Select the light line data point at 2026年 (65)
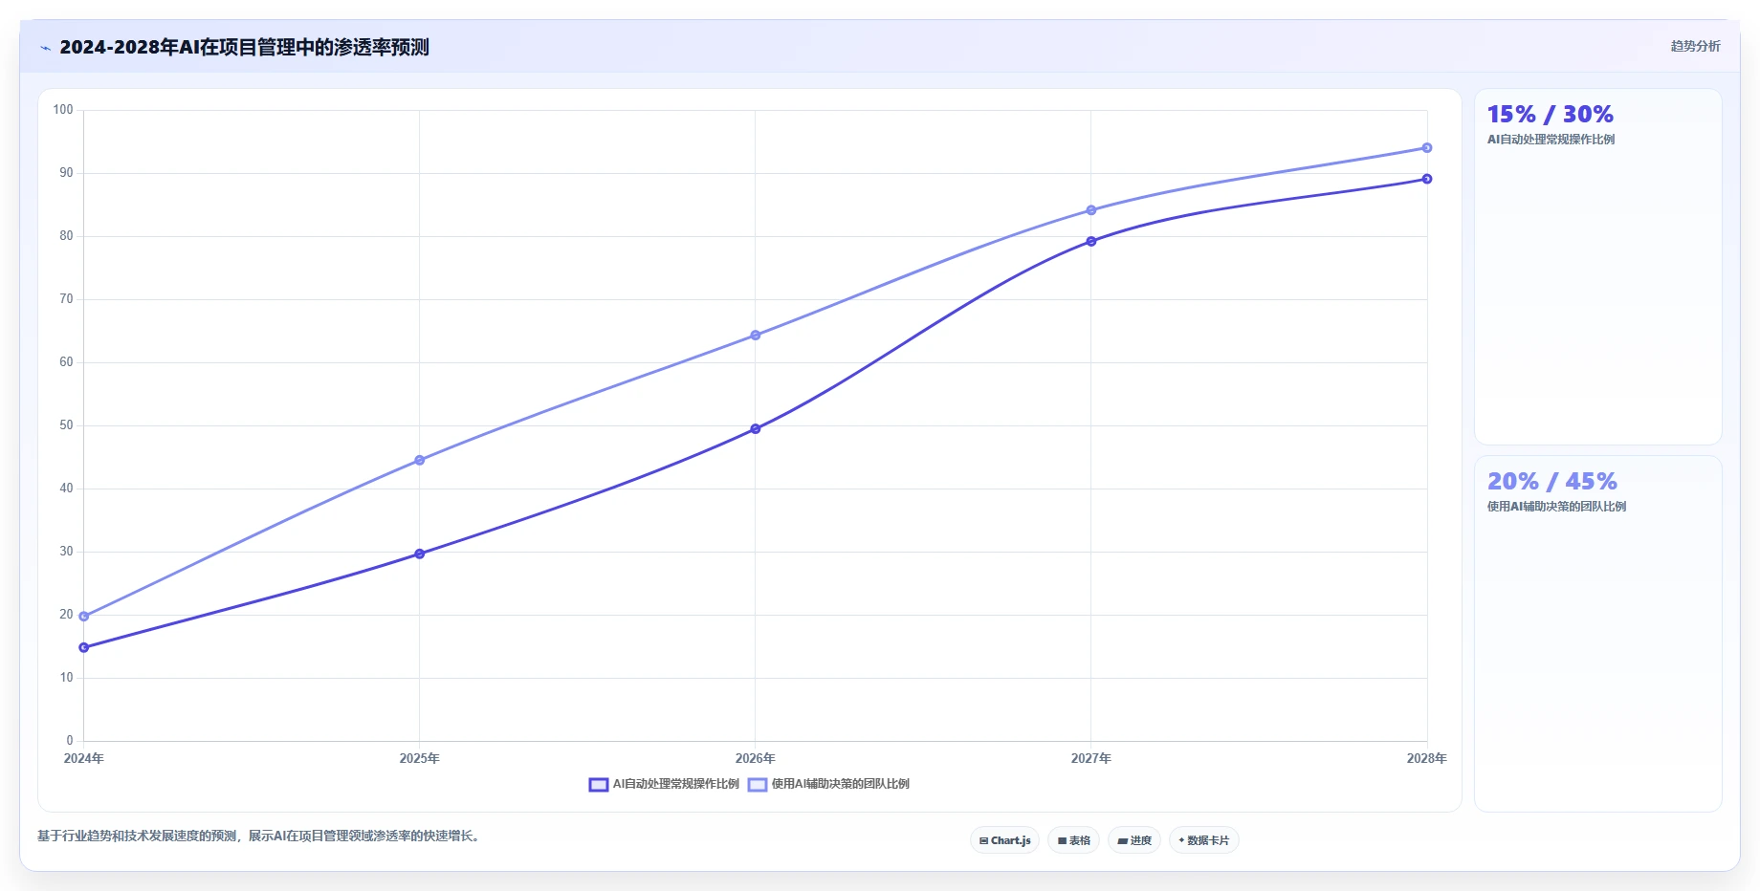This screenshot has height=891, width=1760. point(756,335)
